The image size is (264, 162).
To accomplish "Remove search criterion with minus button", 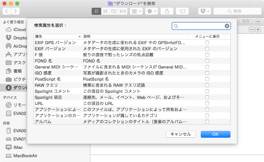I will point(251,29).
